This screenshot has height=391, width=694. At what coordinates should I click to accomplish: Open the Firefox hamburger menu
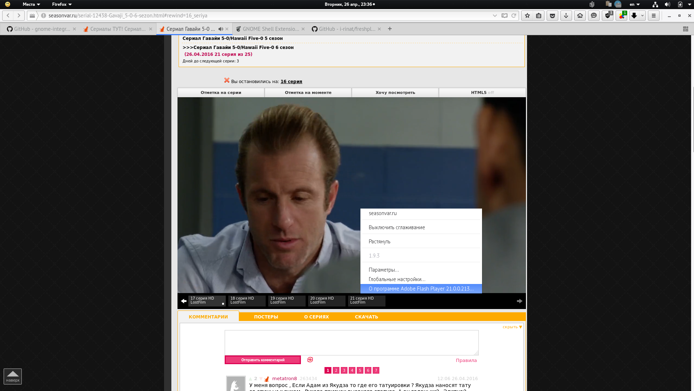pos(653,16)
